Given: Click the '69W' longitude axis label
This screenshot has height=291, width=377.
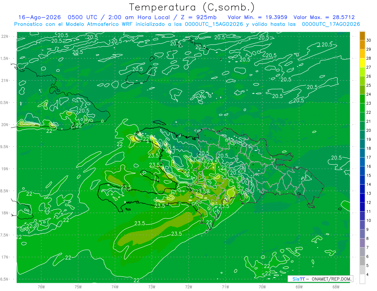Looking at the screenshot, I should pyautogui.click(x=299, y=287).
